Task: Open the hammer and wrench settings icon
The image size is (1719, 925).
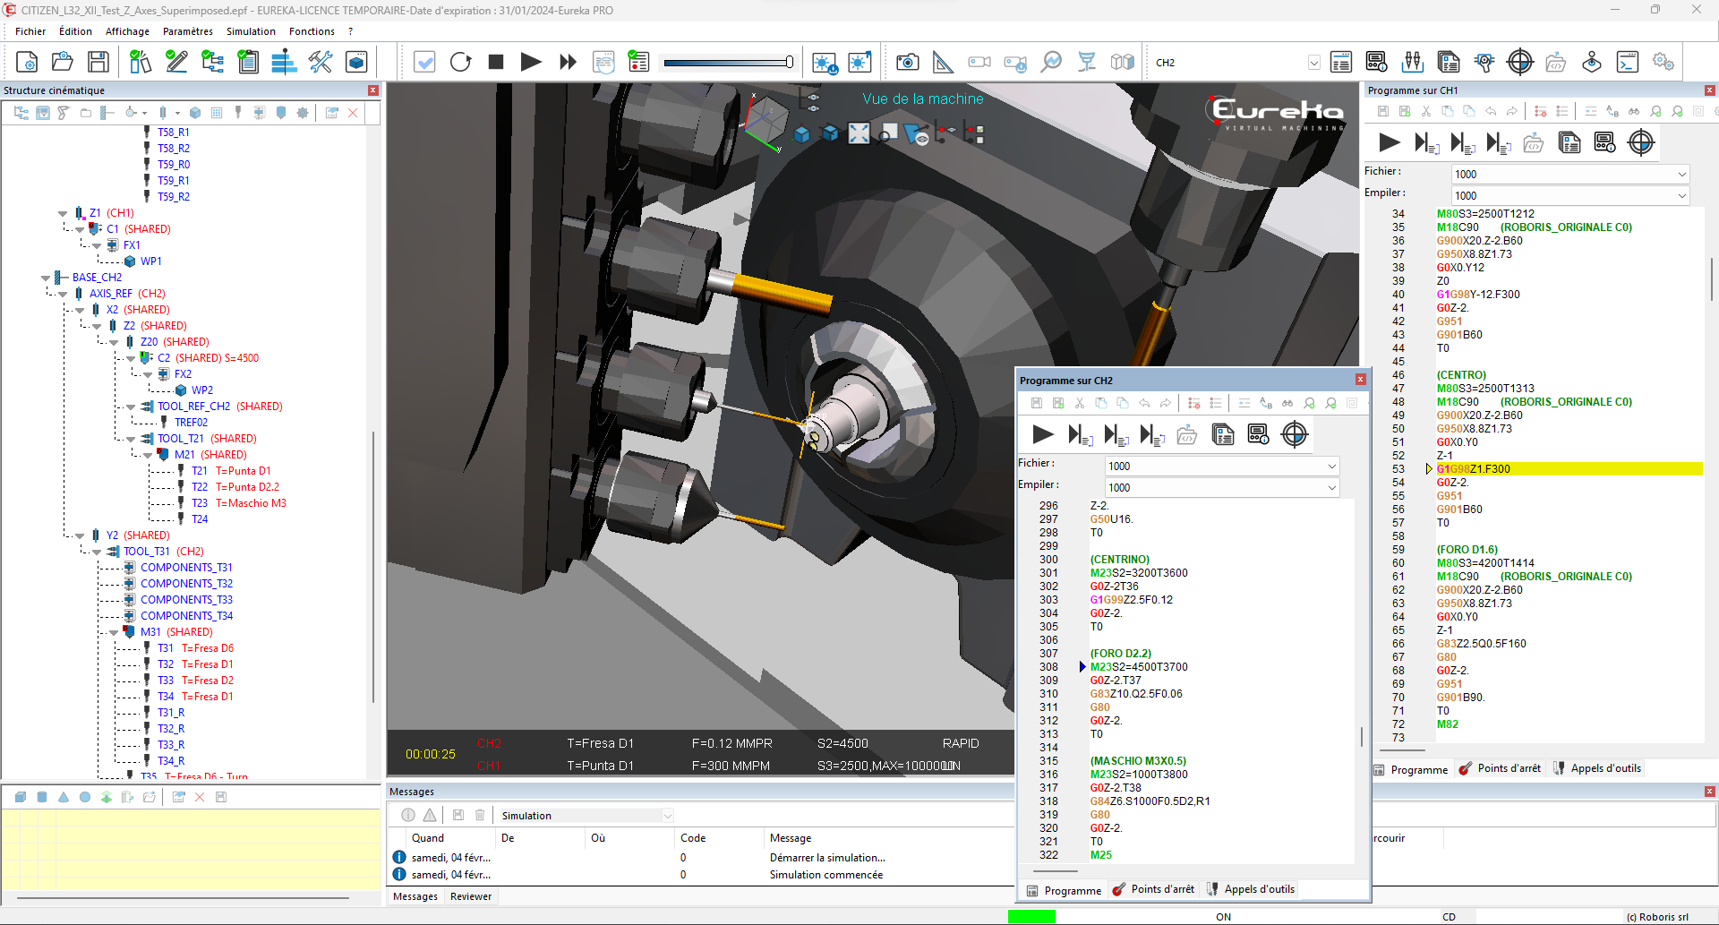Action: (321, 62)
